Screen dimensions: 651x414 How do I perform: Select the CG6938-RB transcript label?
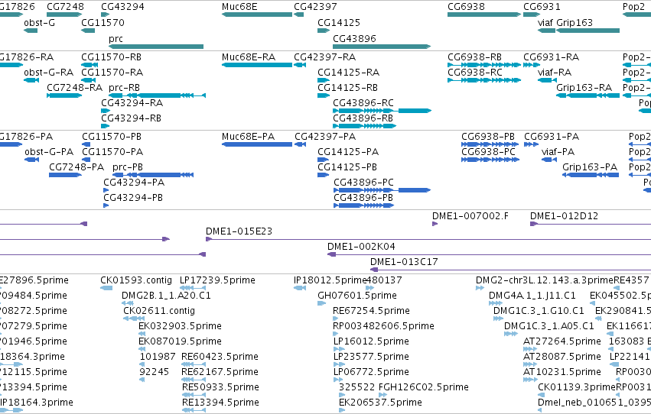pos(474,57)
